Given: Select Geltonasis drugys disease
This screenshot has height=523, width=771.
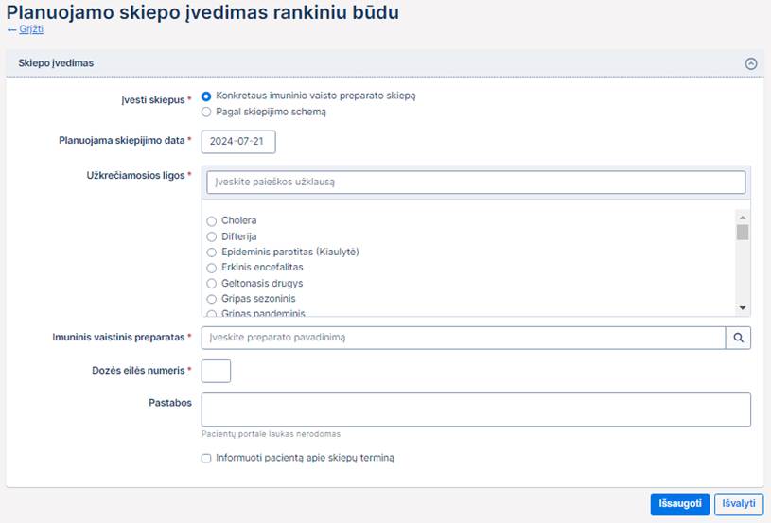Looking at the screenshot, I should (x=212, y=284).
